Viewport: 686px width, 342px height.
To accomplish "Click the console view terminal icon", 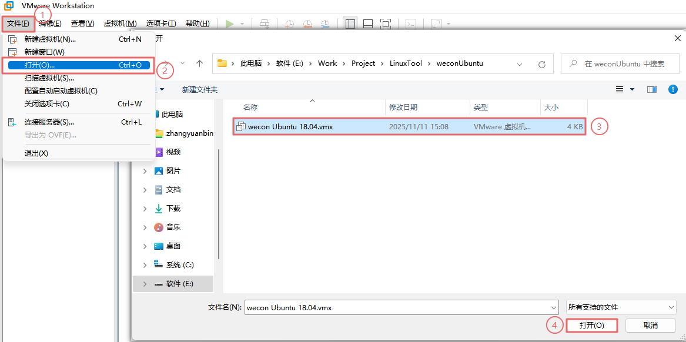I will [x=411, y=24].
